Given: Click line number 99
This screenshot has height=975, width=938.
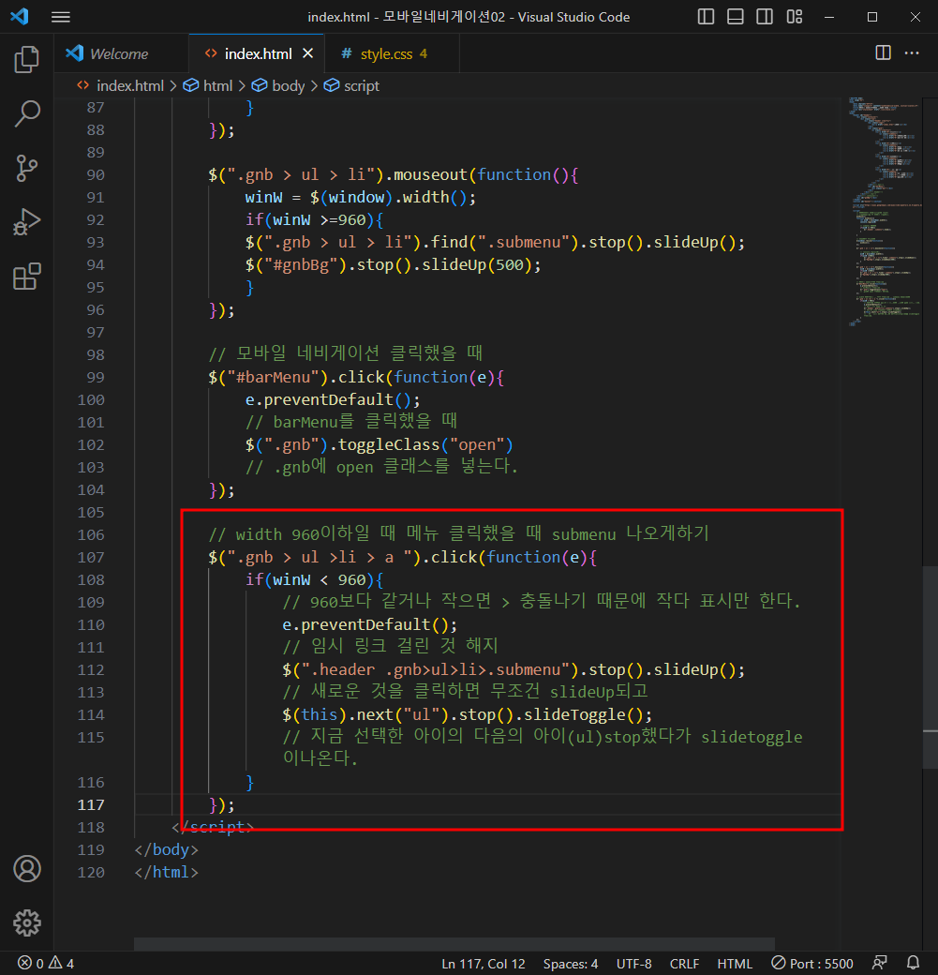Looking at the screenshot, I should [x=95, y=378].
